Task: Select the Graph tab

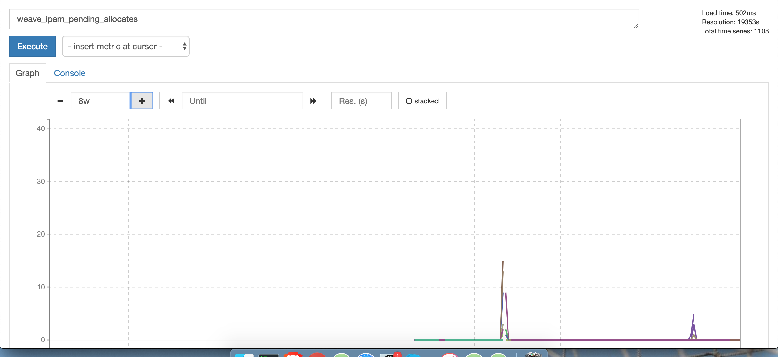Action: [27, 73]
